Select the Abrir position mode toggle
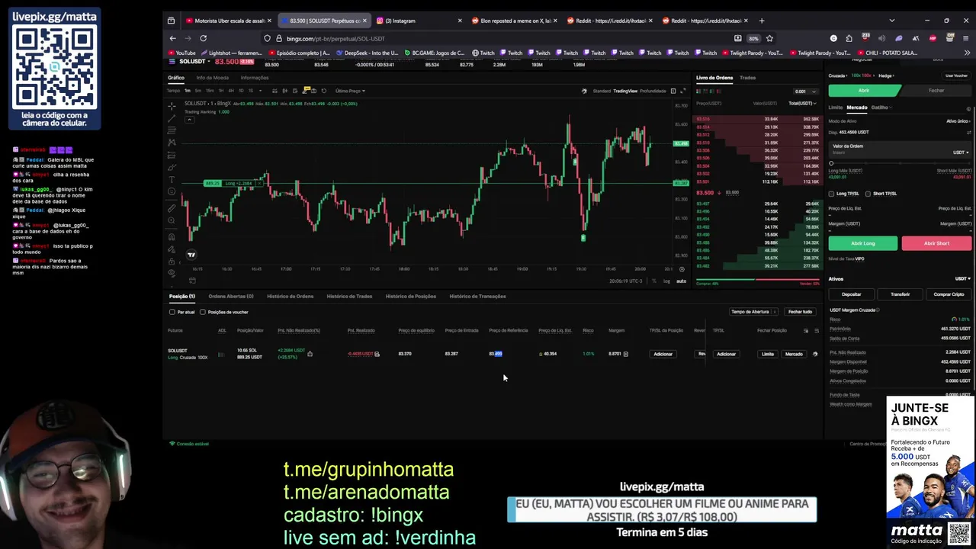The height and width of the screenshot is (549, 976). click(x=865, y=90)
